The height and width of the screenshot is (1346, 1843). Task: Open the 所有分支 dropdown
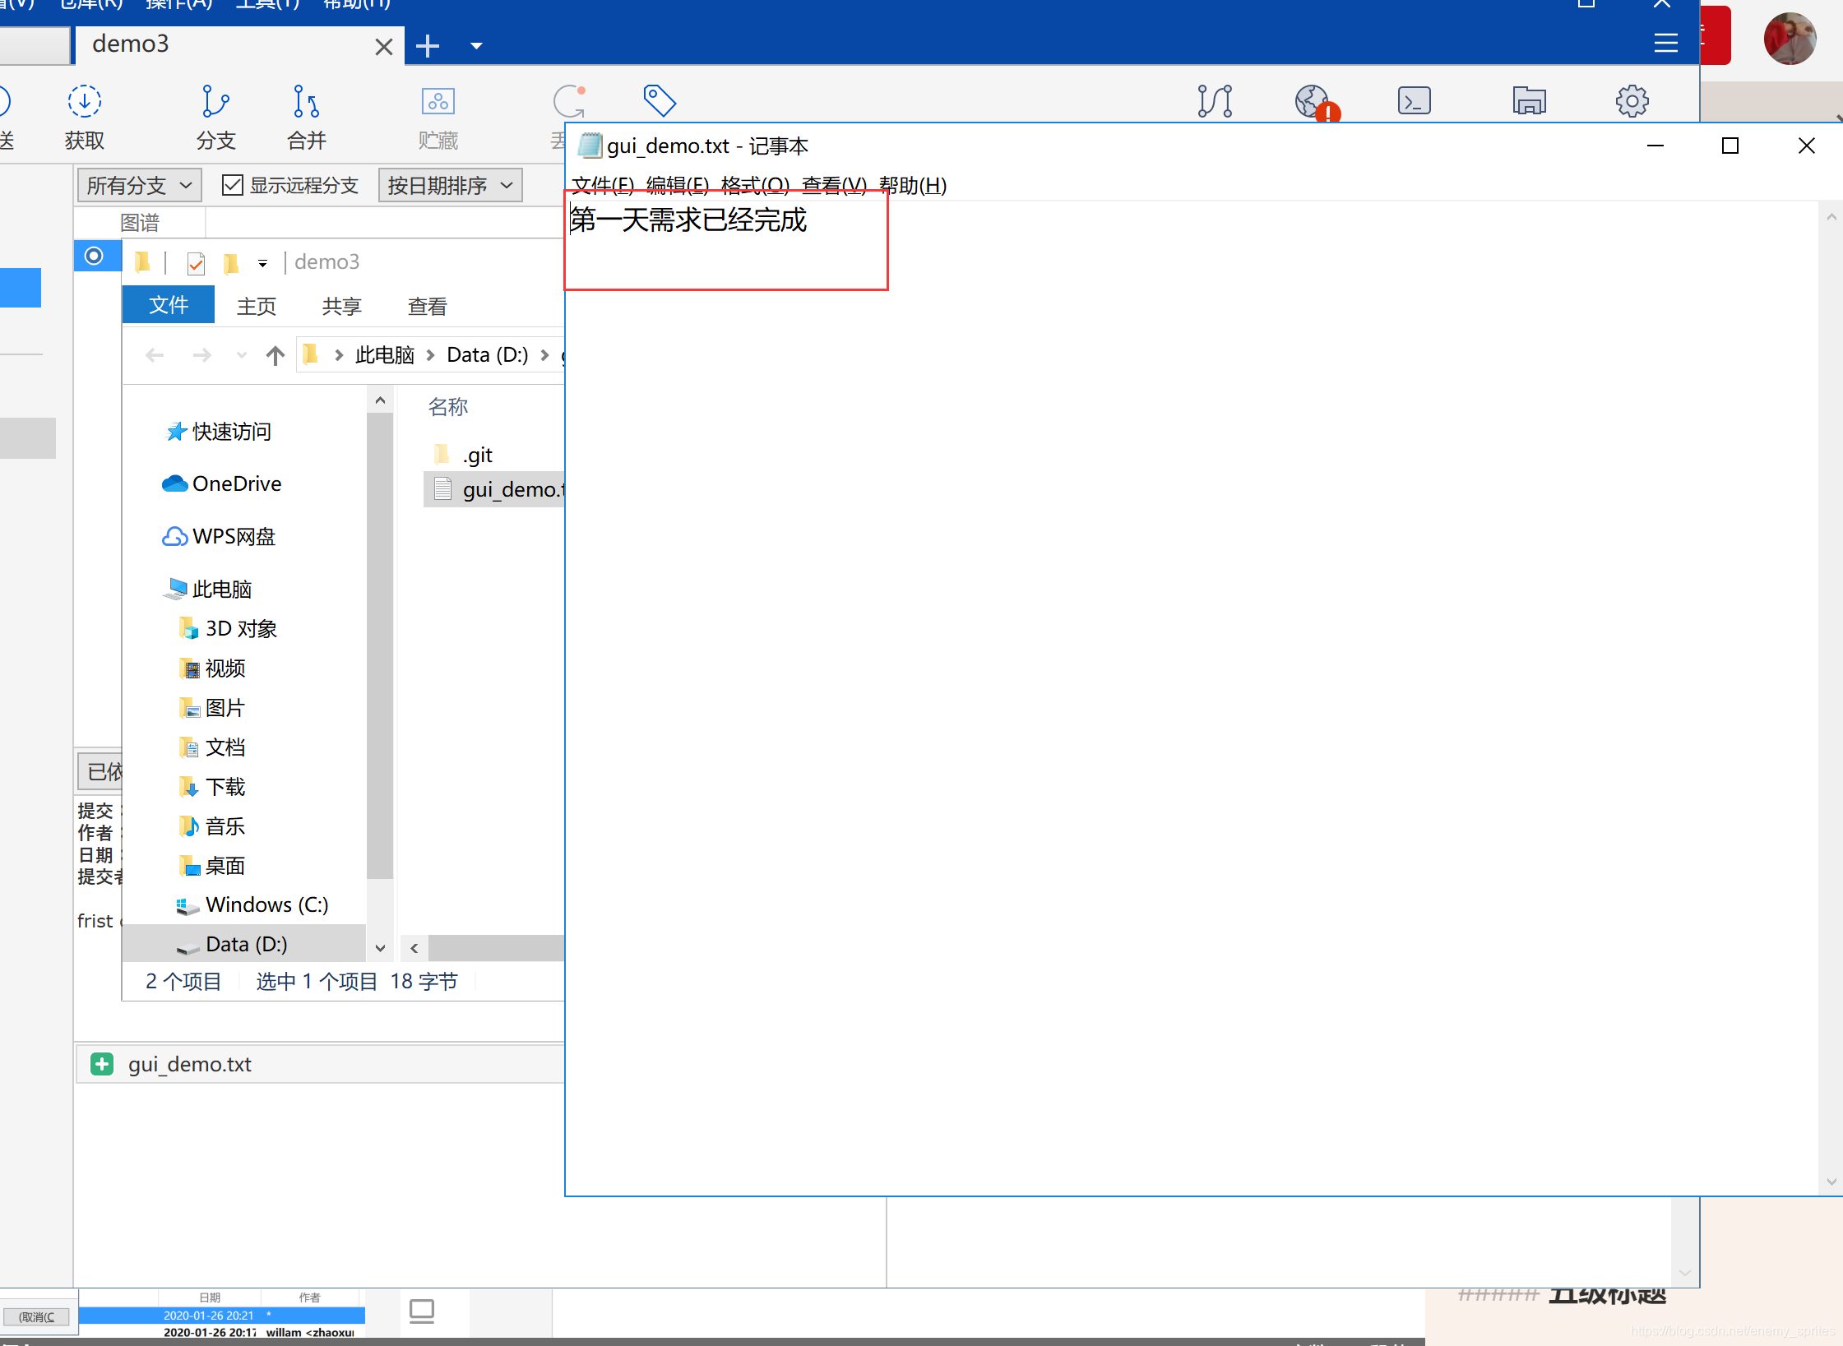[x=139, y=185]
